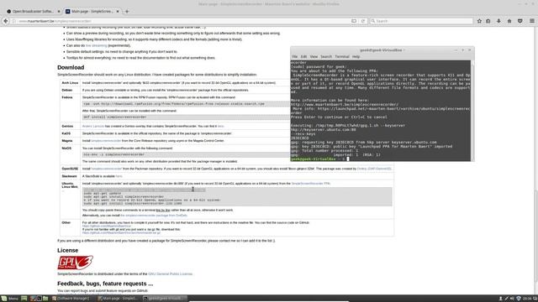Screen dimensions: 538x302
Task: Click the 'nix-env -i simplescreenrecorder' command
Action: [x=114, y=154]
